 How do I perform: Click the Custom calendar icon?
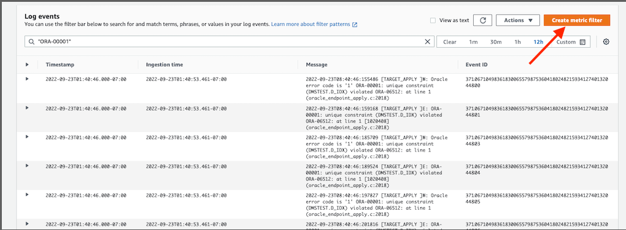(582, 42)
